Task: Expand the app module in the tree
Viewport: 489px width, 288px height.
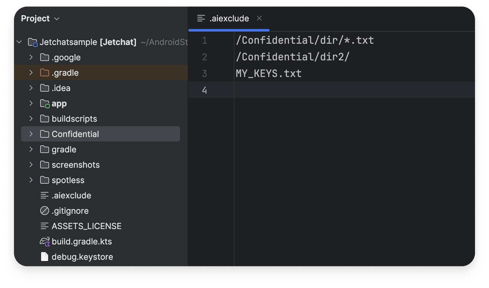Action: click(31, 103)
